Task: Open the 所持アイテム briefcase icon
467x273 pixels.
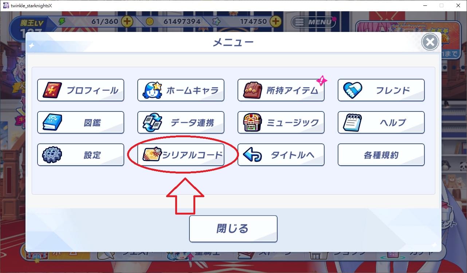Action: pyautogui.click(x=252, y=90)
